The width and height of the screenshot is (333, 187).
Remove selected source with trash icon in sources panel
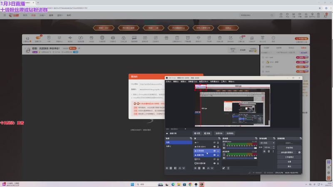tap(199, 168)
